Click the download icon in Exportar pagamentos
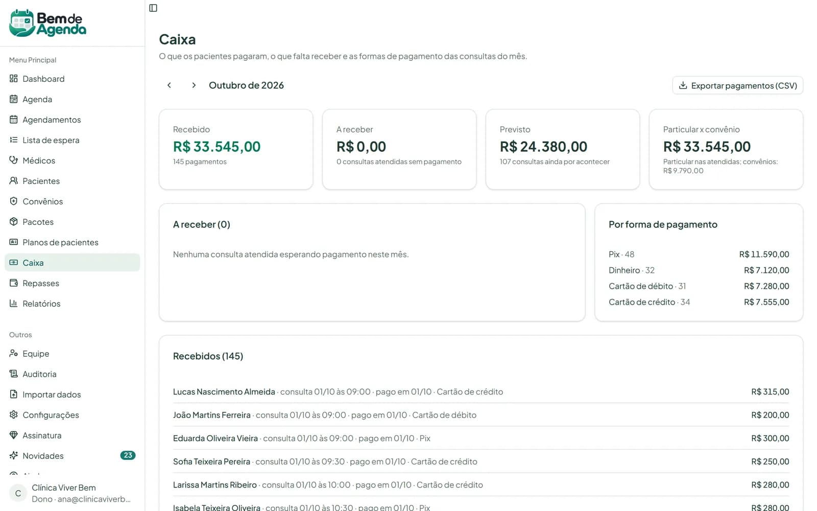The height and width of the screenshot is (511, 817). (x=683, y=85)
